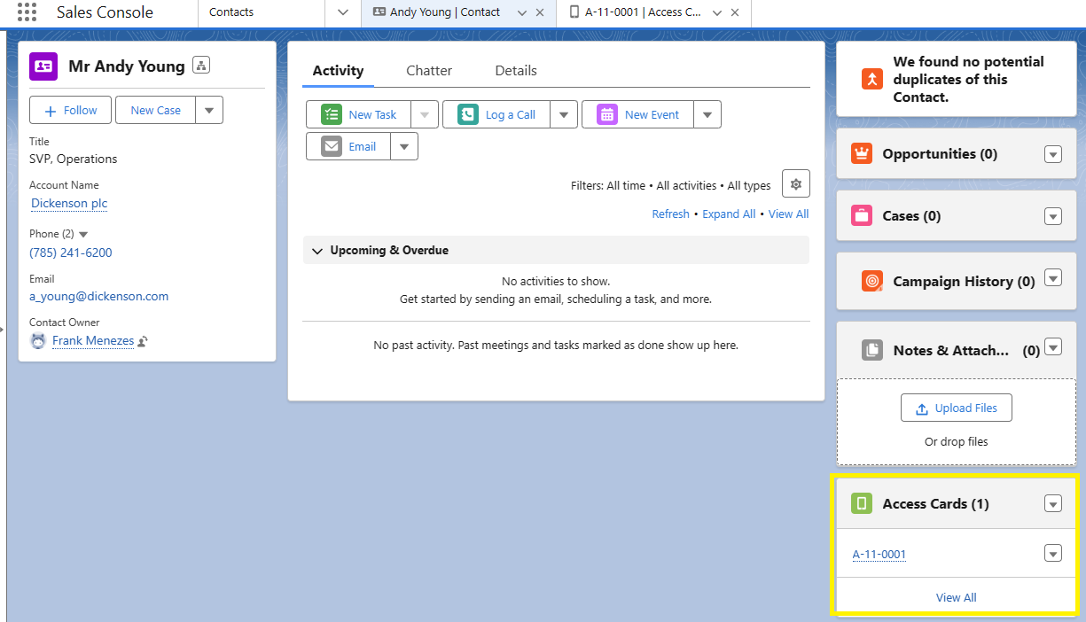View the account hierarchy icon
This screenshot has width=1086, height=622.
coord(201,66)
